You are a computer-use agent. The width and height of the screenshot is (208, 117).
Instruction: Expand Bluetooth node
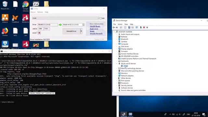click(x=117, y=39)
